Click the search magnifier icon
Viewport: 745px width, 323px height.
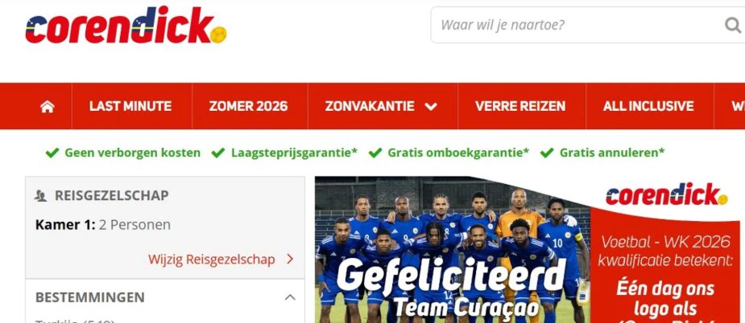click(x=733, y=25)
